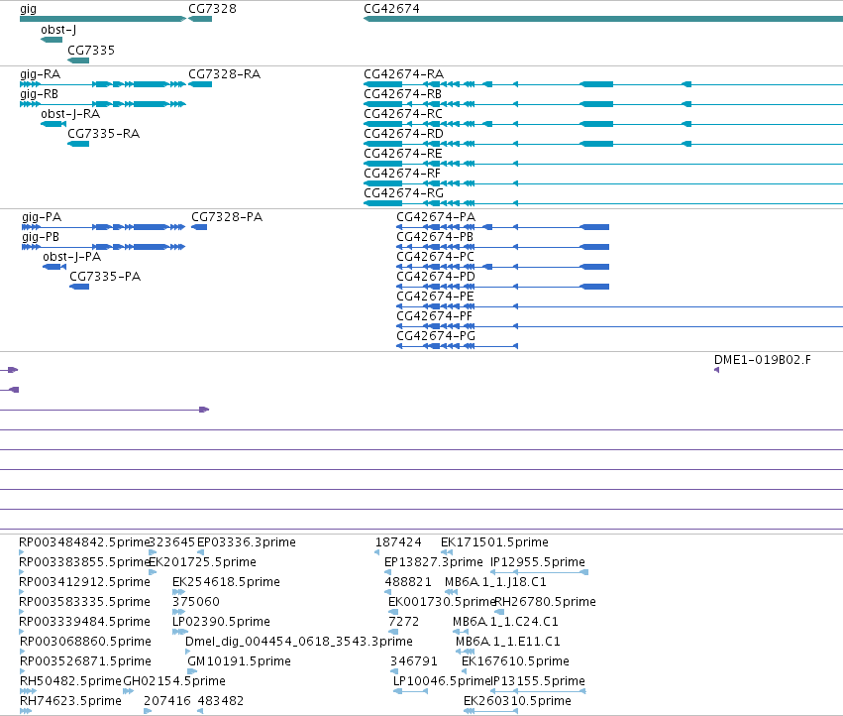This screenshot has width=843, height=716.
Task: Click EST RH74623.5prime
Action: (70, 701)
